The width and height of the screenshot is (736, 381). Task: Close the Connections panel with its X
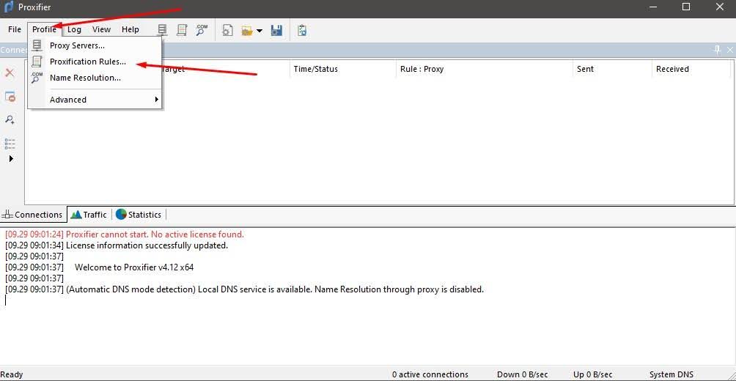tap(730, 50)
